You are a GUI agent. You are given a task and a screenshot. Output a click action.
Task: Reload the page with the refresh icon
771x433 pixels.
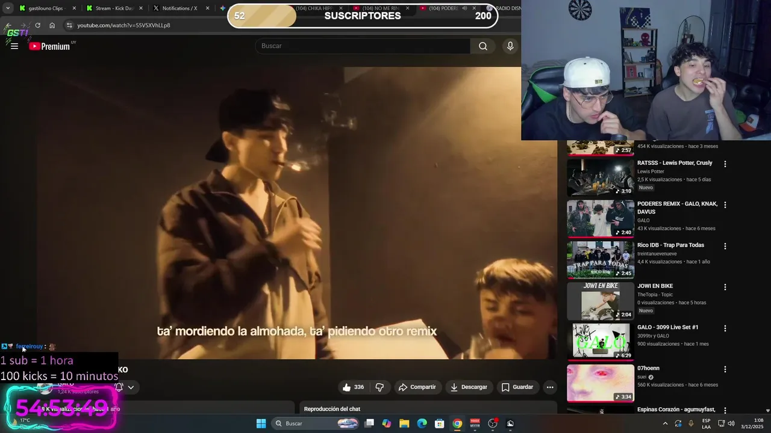pyautogui.click(x=37, y=25)
